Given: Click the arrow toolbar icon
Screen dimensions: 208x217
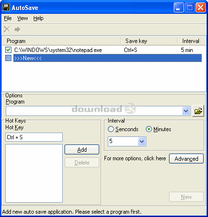Looking at the screenshot, I should click(18, 30).
